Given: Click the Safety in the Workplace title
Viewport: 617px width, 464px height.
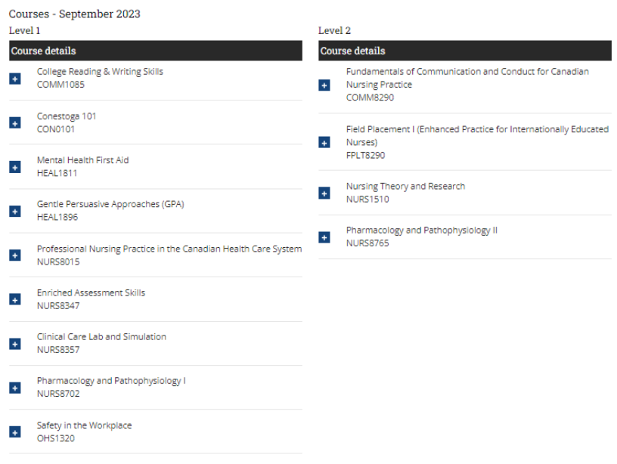Looking at the screenshot, I should click(84, 425).
